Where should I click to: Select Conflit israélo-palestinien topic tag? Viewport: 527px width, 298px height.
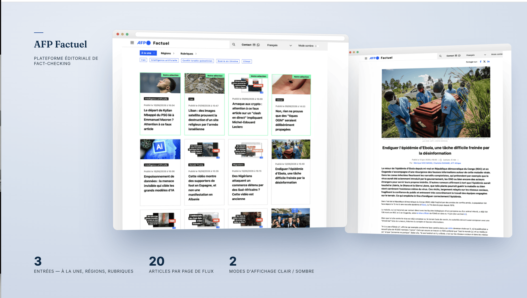pos(197,61)
